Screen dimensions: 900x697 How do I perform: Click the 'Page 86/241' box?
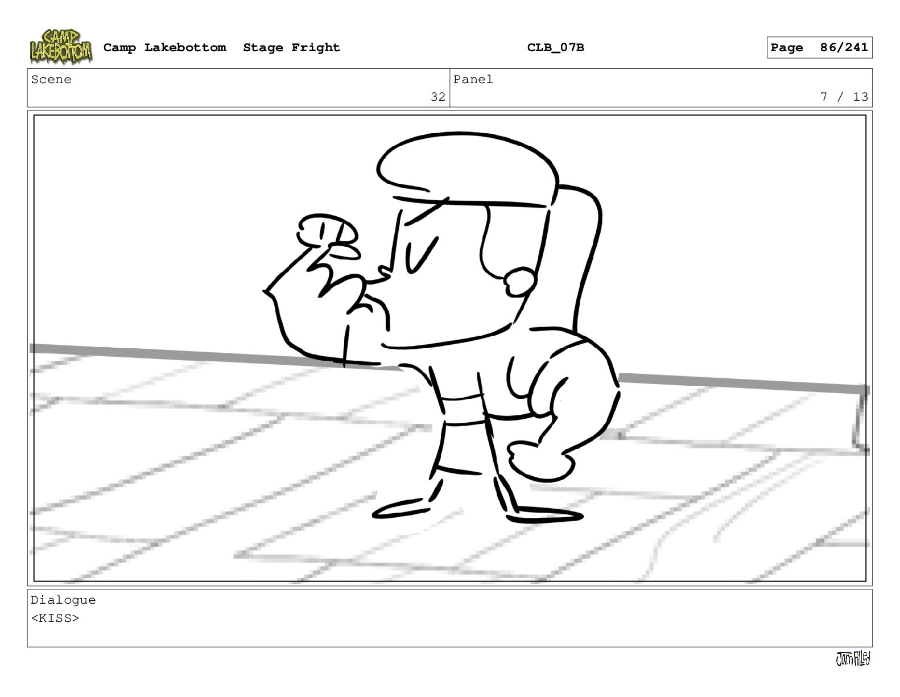point(819,48)
